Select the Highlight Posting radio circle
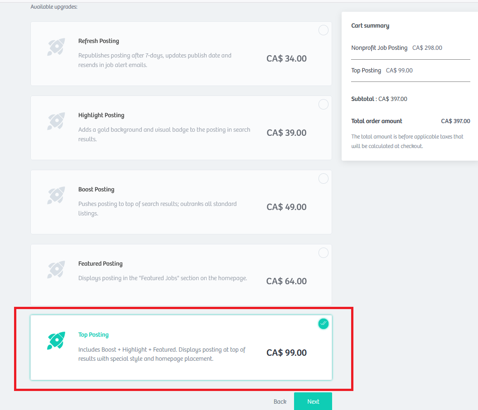The image size is (478, 410). (323, 105)
